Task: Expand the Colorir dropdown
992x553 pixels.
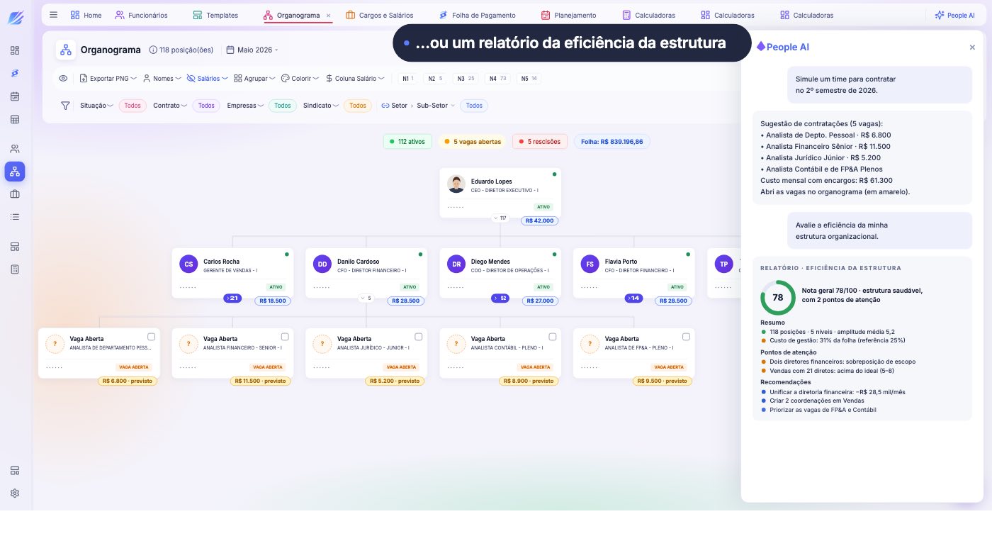Action: click(299, 79)
